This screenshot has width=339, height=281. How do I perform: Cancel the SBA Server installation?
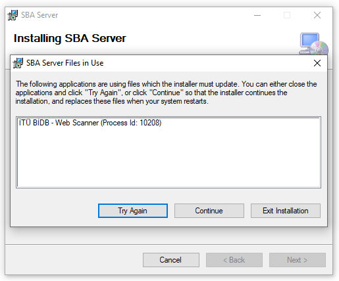click(171, 260)
